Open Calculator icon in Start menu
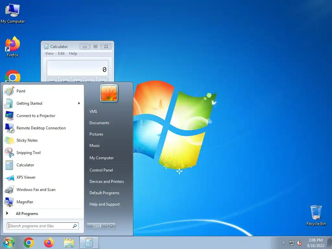This screenshot has width=332, height=249. point(9,165)
